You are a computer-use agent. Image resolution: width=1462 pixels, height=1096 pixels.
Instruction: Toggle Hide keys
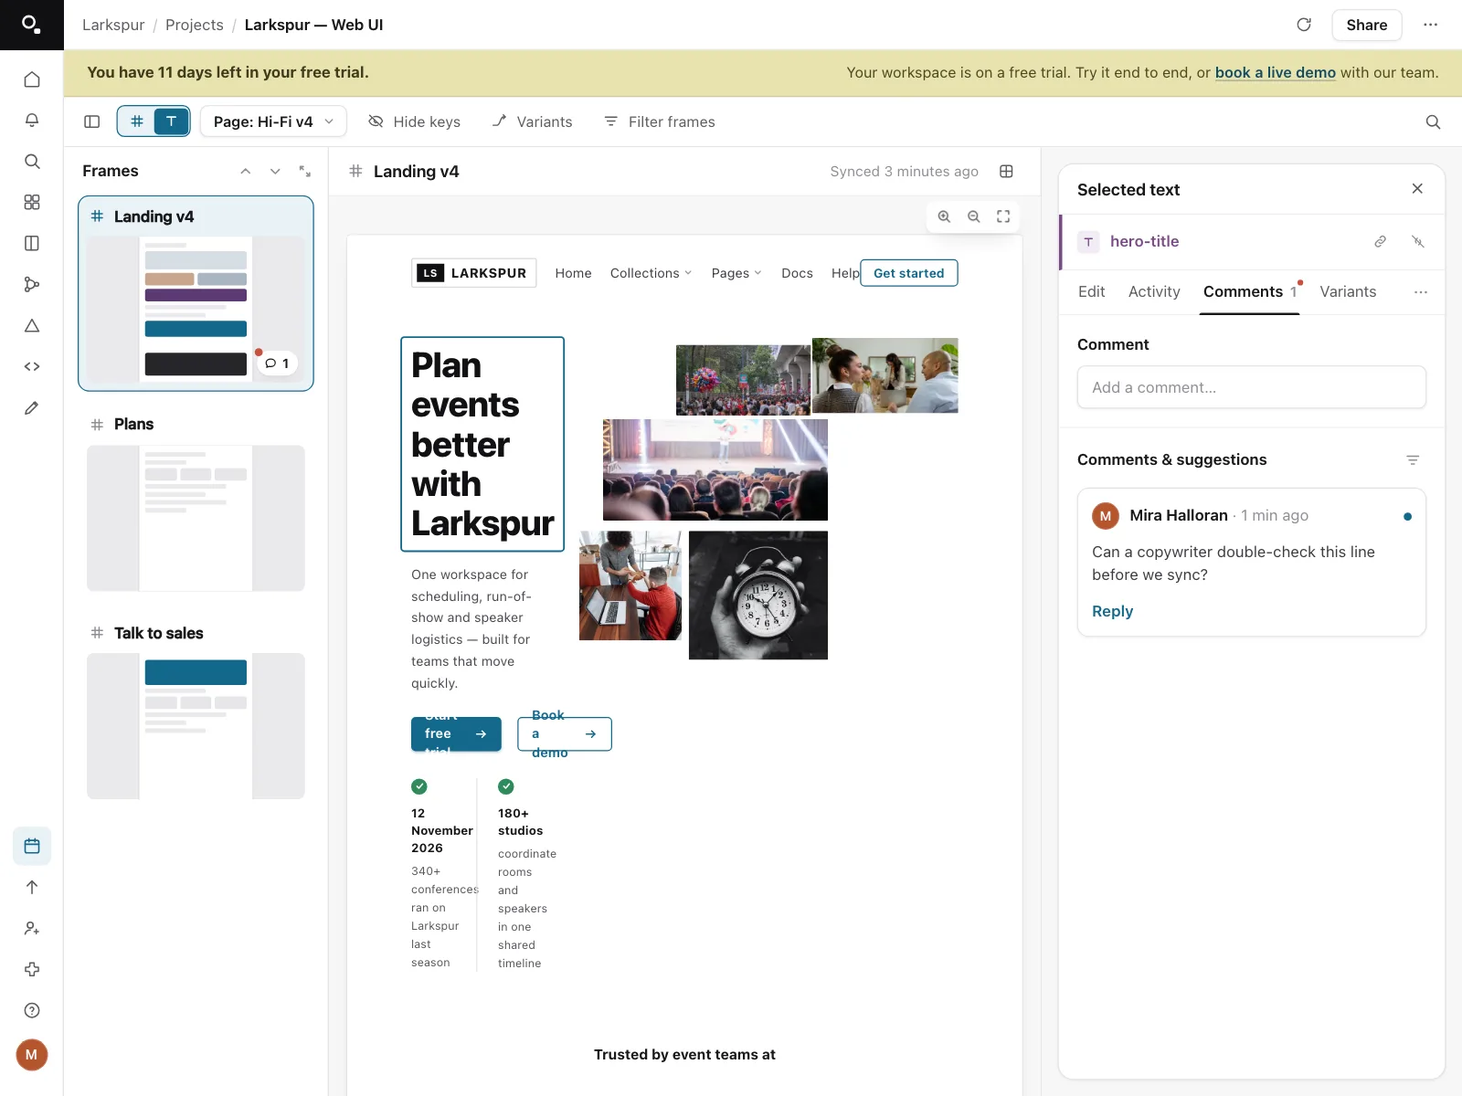coord(414,121)
